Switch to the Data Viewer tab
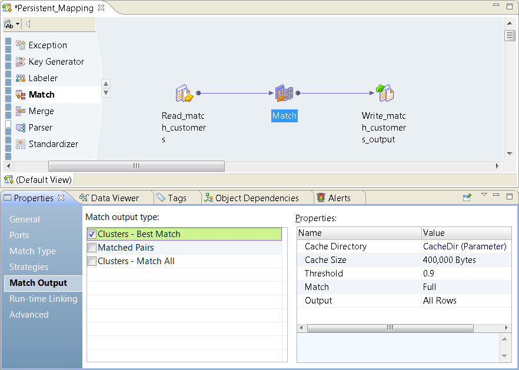This screenshot has height=370, width=519. (114, 198)
